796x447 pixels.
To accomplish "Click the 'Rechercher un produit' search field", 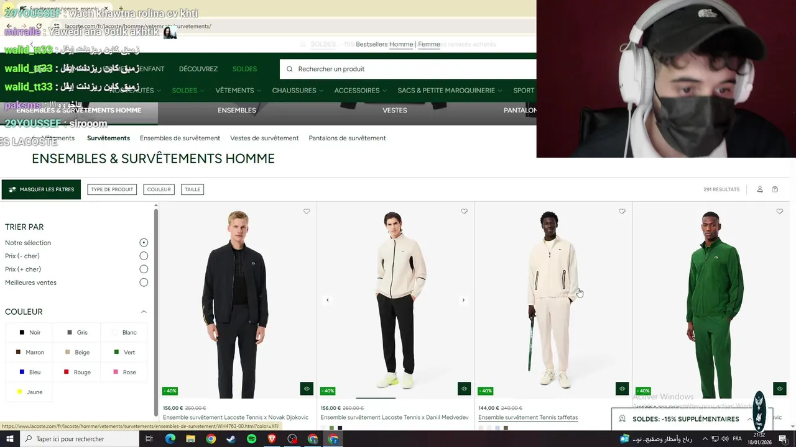I will click(x=408, y=69).
